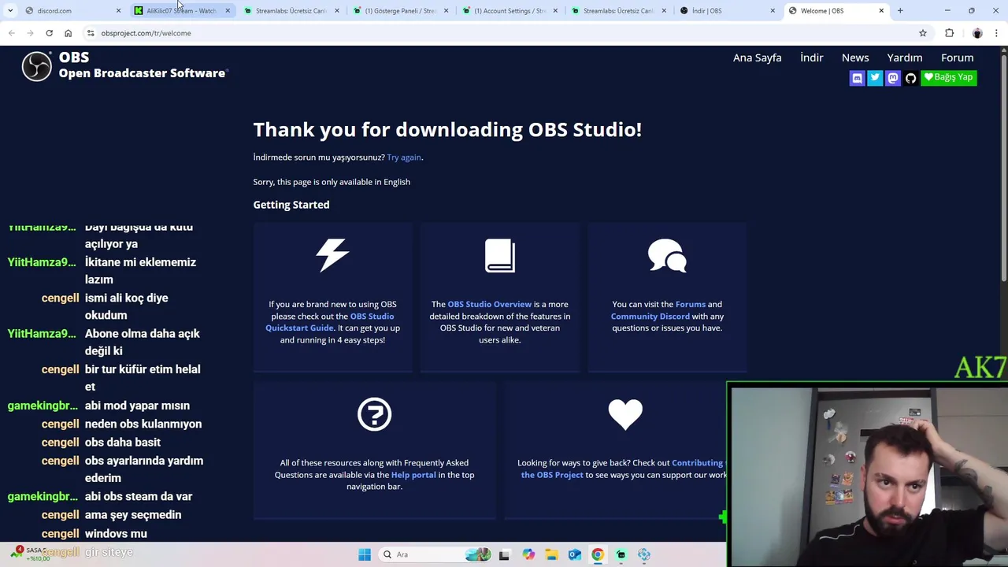Click the webcam overlay thumbnail

click(x=867, y=475)
